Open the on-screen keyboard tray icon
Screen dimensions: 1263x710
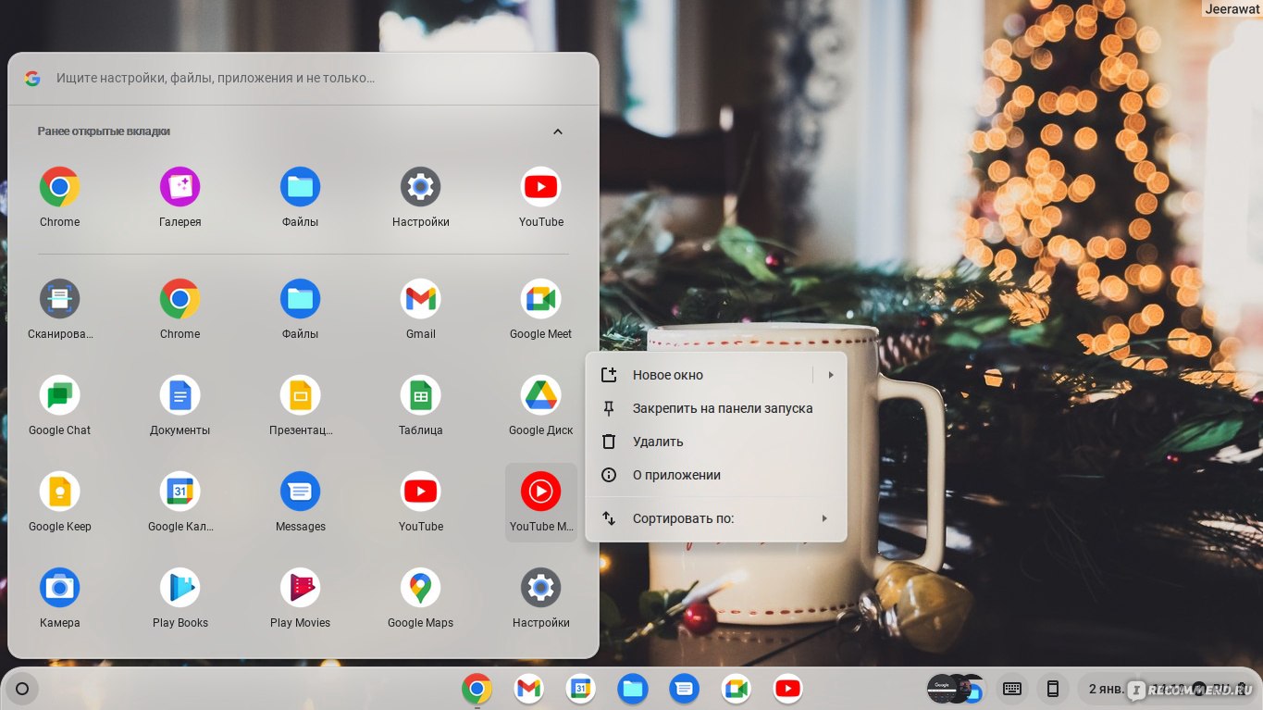(1011, 689)
